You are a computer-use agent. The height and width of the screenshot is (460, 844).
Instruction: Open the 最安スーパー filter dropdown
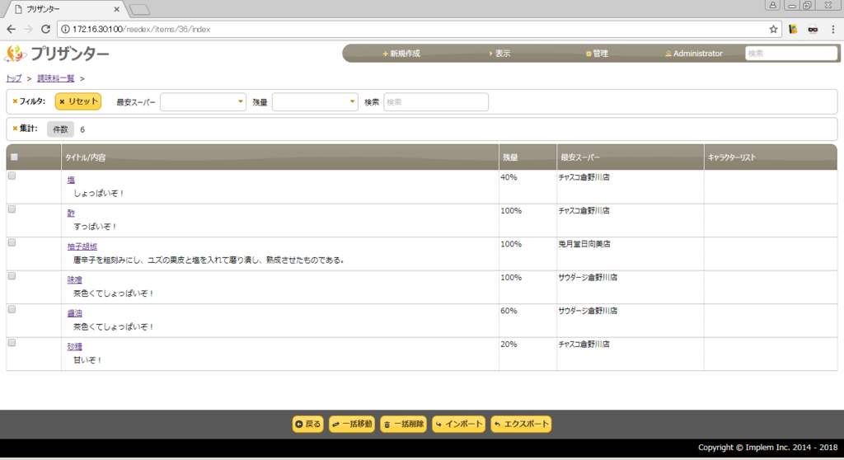(x=203, y=101)
